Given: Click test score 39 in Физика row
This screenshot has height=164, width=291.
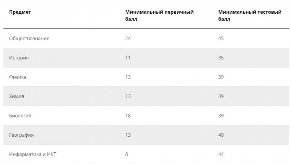Looking at the screenshot, I should point(221,77).
